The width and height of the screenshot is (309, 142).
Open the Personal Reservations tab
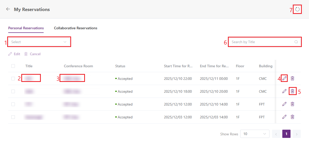(26, 28)
